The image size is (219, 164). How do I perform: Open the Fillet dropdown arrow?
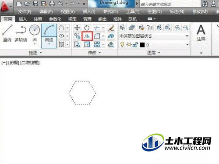coord(103,36)
